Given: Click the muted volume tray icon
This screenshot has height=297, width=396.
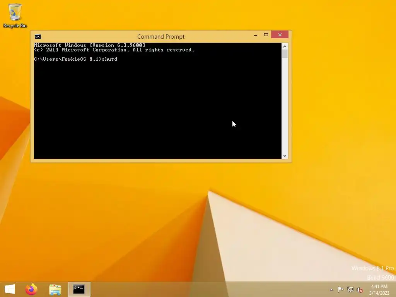Looking at the screenshot, I should tap(359, 290).
